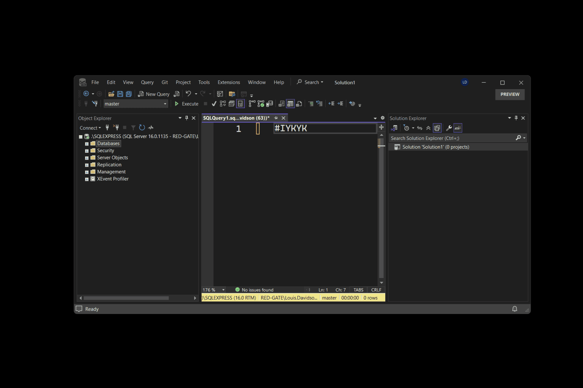Click the notifications bell in status bar
This screenshot has height=388, width=583.
[x=515, y=309]
